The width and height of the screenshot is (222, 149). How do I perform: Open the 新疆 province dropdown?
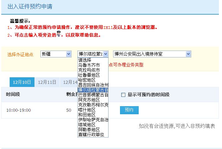click(x=56, y=54)
